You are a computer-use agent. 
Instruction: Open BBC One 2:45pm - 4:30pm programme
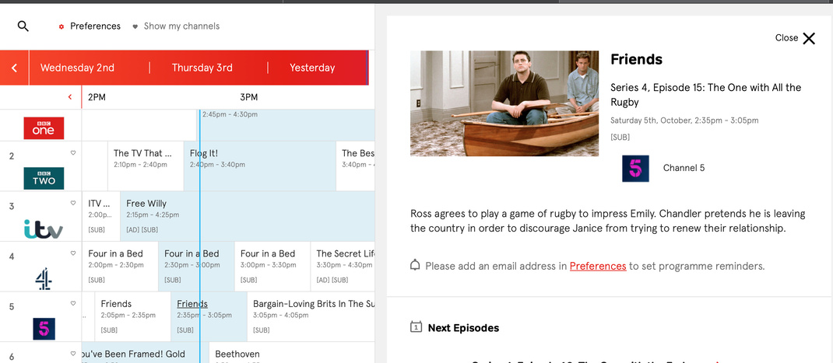point(286,124)
